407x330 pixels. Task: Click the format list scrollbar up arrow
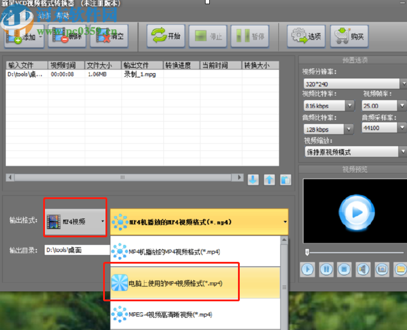284,240
